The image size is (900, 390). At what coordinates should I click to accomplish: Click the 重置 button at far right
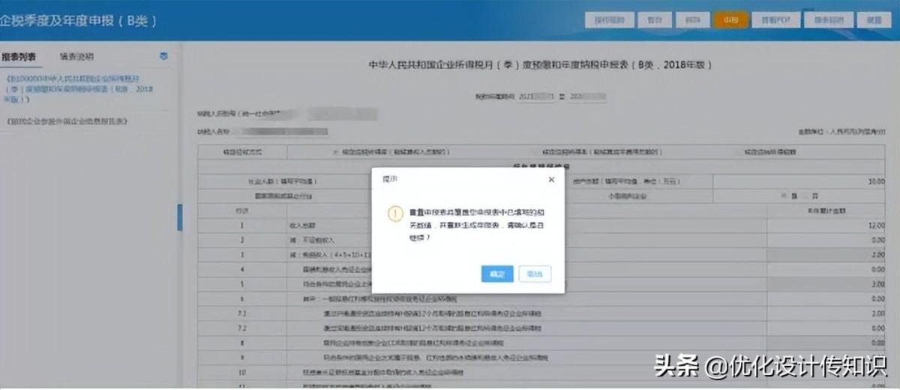tap(868, 20)
